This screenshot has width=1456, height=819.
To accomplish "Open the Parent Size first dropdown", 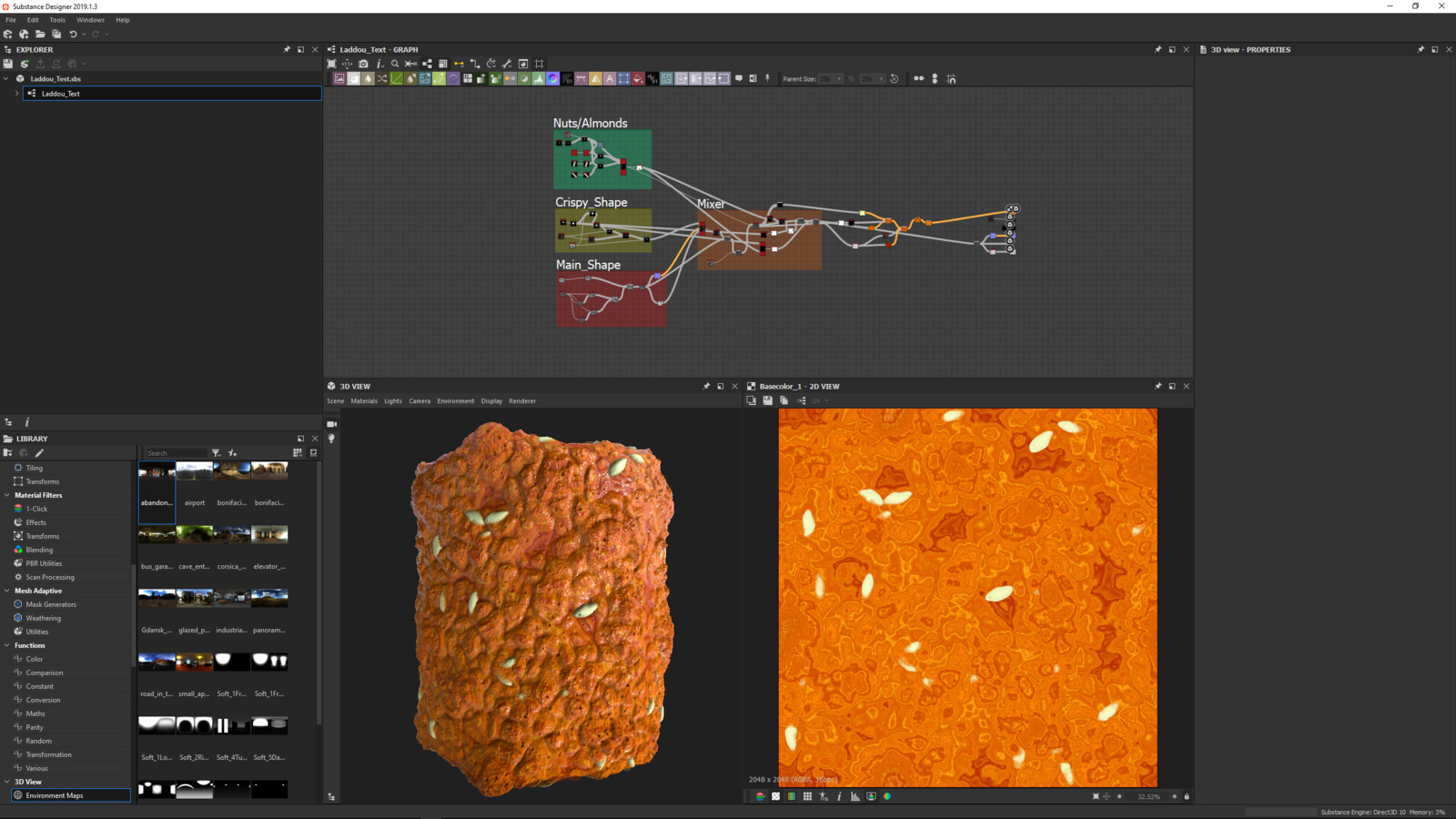I will coord(831,78).
